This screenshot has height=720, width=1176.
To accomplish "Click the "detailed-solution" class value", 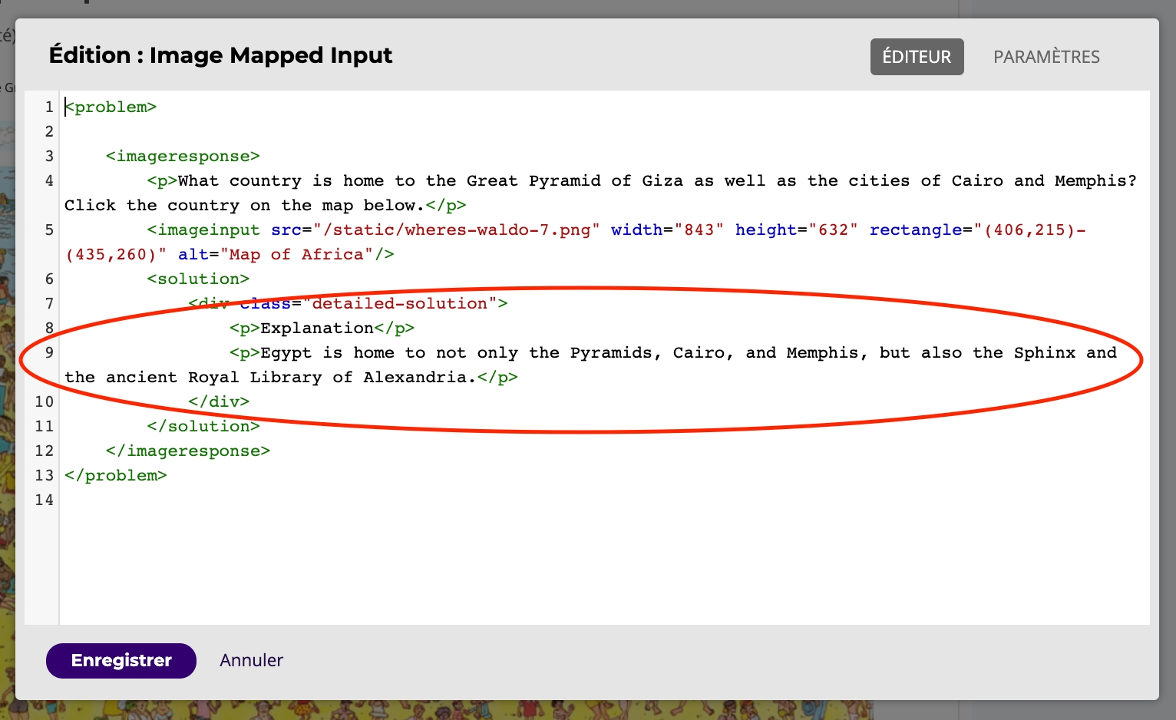I will (399, 304).
